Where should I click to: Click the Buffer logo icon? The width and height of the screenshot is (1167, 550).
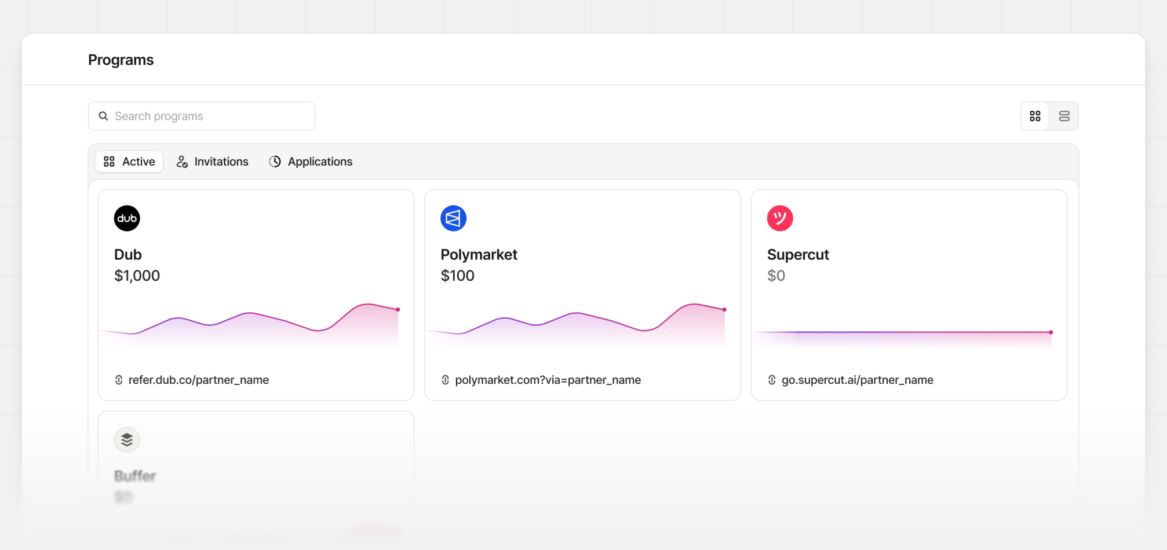[127, 440]
